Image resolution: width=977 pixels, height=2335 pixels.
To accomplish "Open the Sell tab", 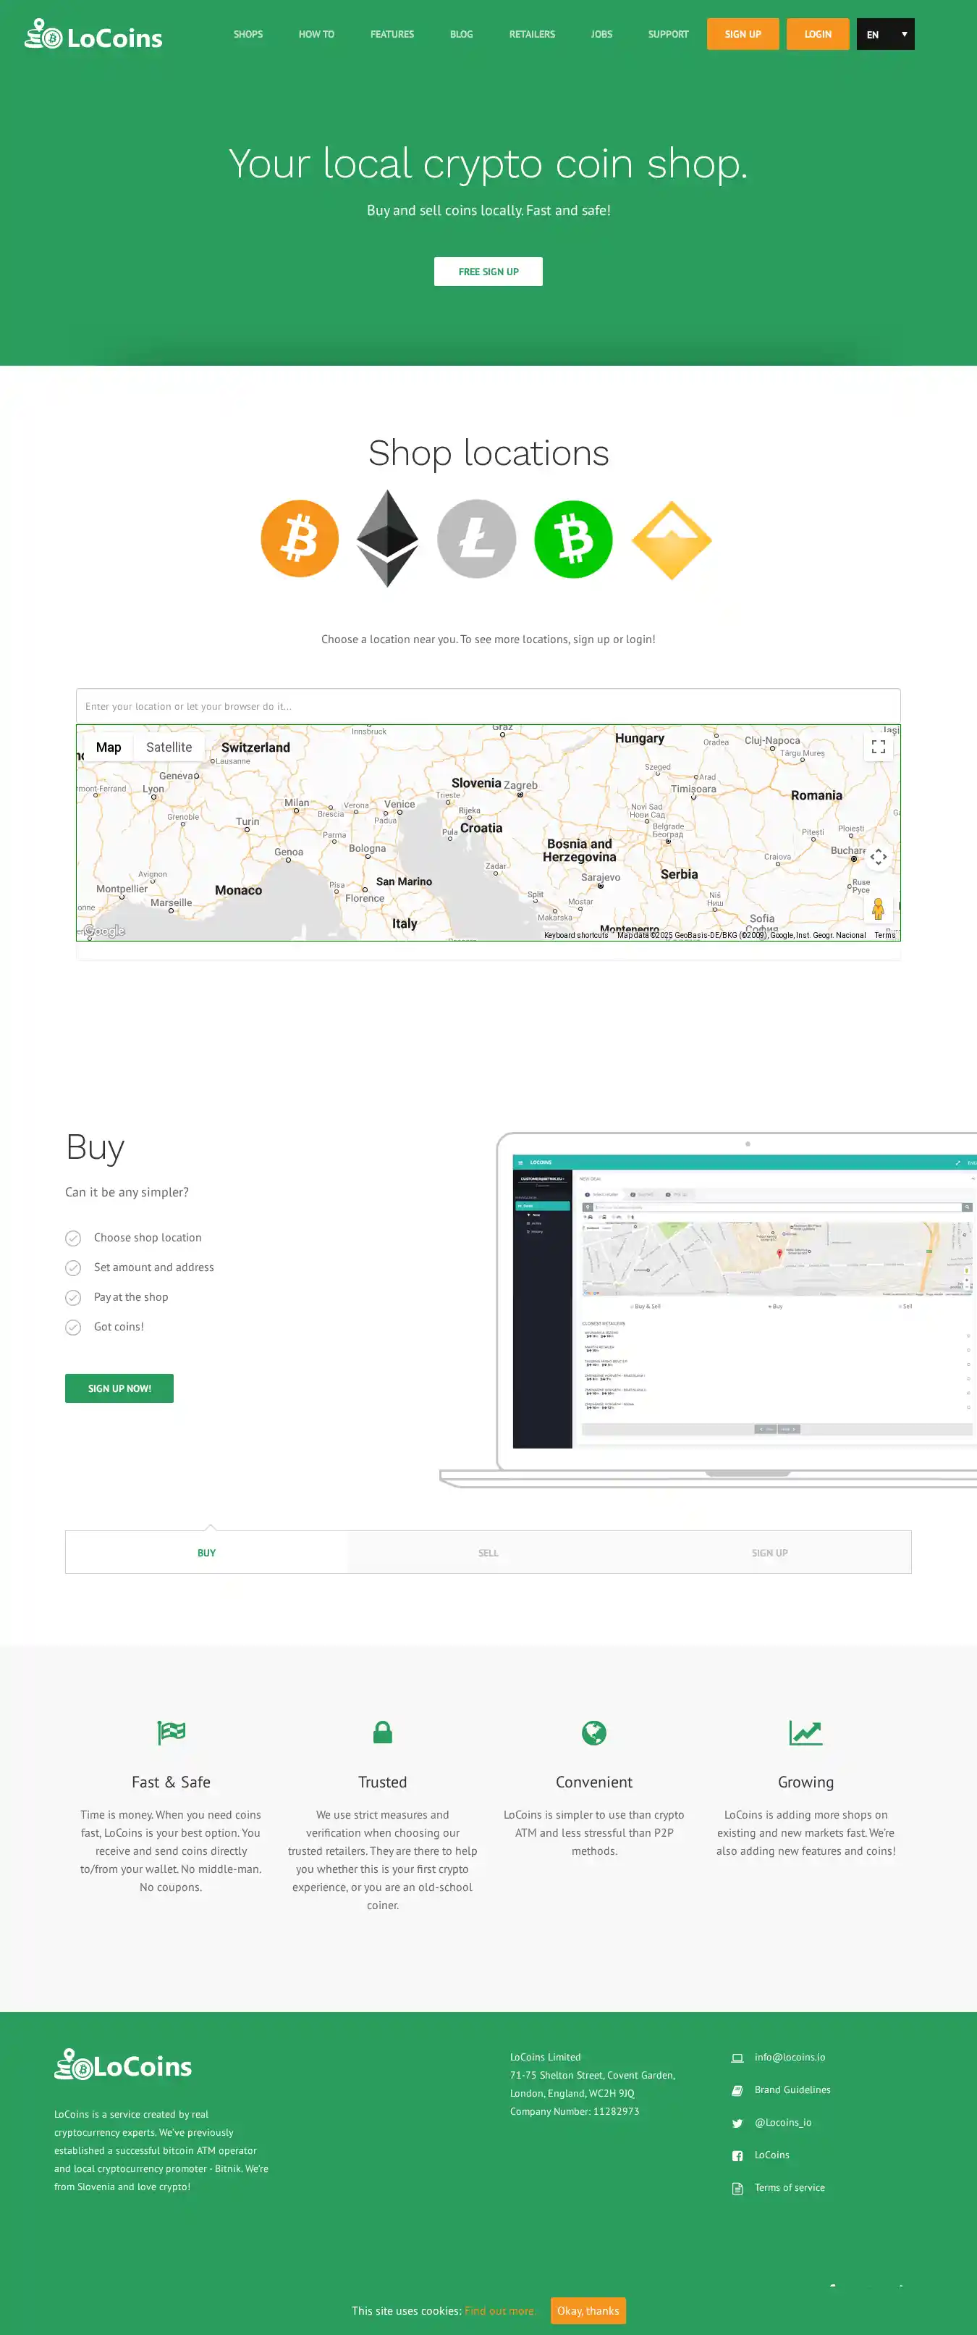I will tap(488, 1553).
